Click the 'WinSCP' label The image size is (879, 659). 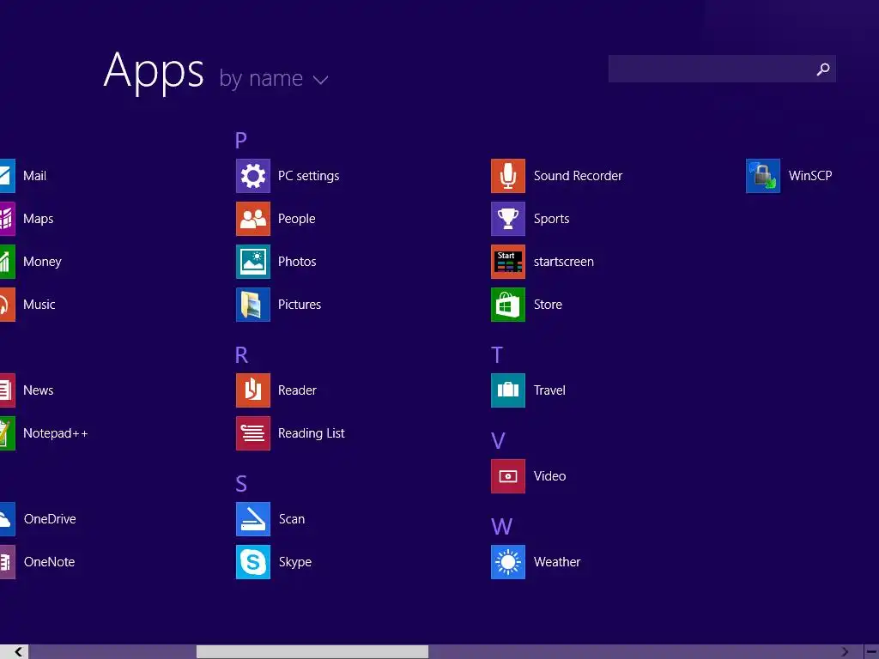pyautogui.click(x=810, y=176)
